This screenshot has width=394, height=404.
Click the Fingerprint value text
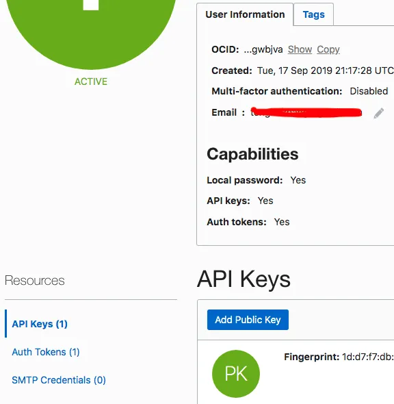[x=368, y=357]
